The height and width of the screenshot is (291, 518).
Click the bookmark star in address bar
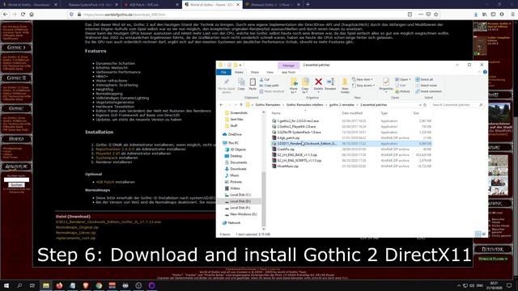click(435, 15)
